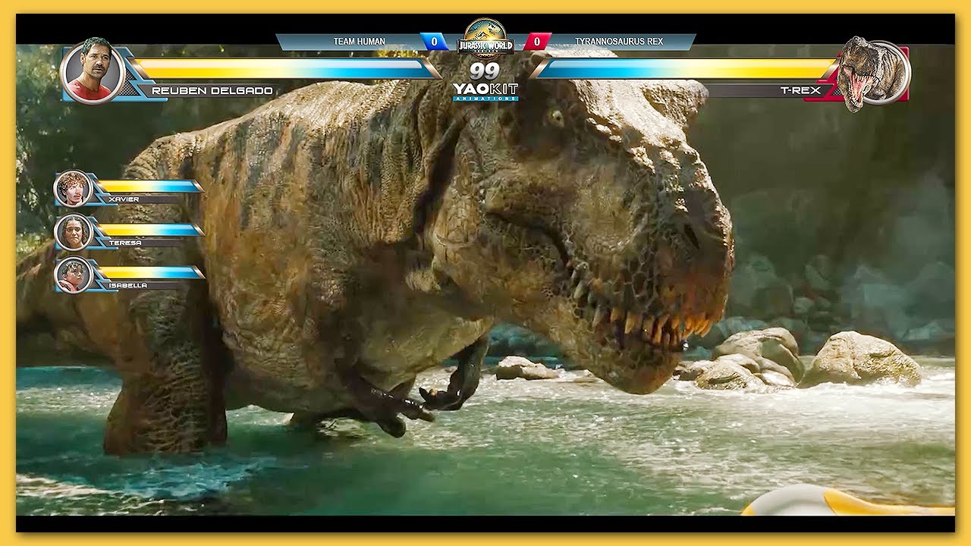Click Reuben Delgado's portrait avatar
Image resolution: width=971 pixels, height=546 pixels.
[92, 71]
